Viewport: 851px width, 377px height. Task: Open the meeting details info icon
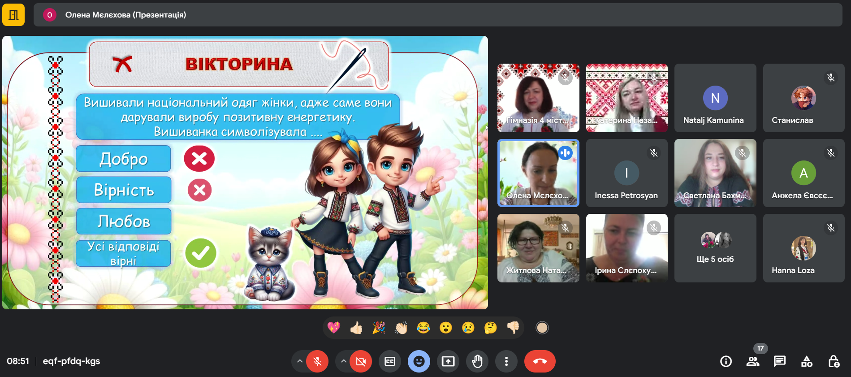pos(726,361)
